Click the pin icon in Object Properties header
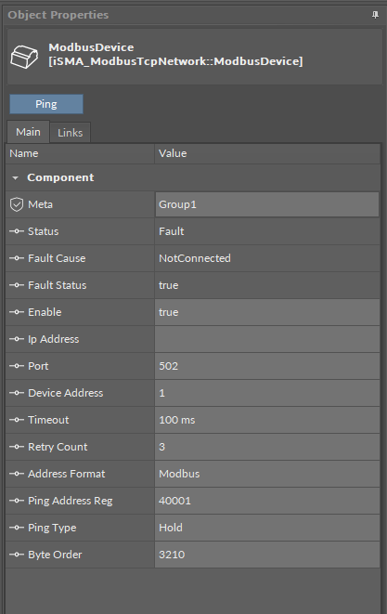This screenshot has width=387, height=614. click(375, 15)
